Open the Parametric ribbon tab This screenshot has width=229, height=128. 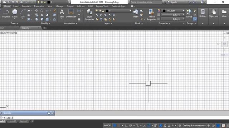[x=39, y=6]
